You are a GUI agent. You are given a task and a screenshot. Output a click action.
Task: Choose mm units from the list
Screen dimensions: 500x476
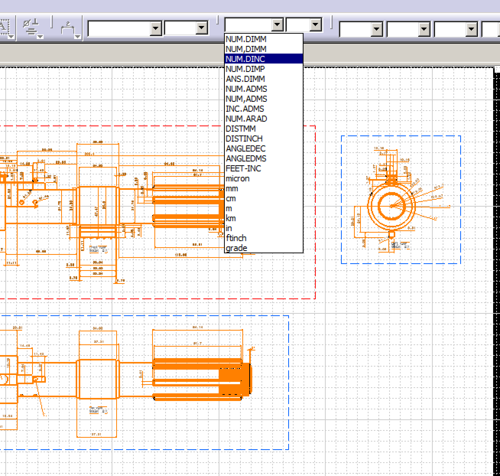[x=232, y=188]
